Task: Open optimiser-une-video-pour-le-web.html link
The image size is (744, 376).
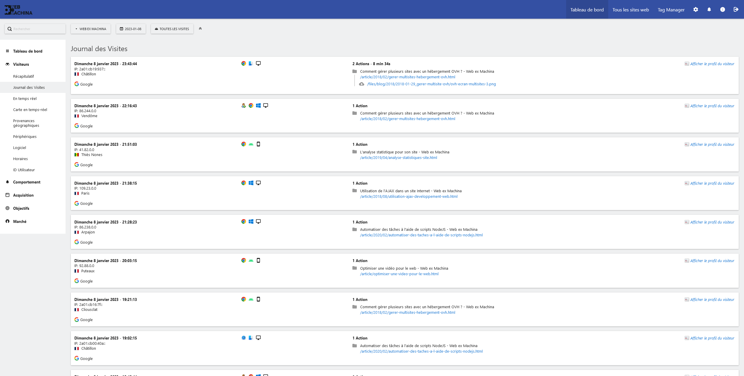Action: click(x=399, y=274)
